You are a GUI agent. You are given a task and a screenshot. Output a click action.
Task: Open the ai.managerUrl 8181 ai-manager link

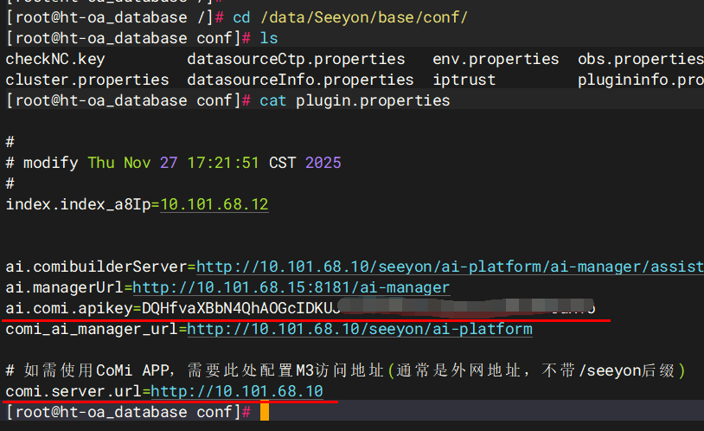(291, 287)
